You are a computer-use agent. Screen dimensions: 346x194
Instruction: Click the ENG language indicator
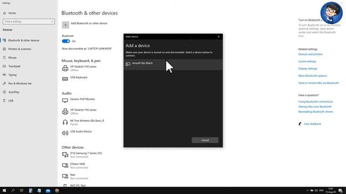click(321, 190)
